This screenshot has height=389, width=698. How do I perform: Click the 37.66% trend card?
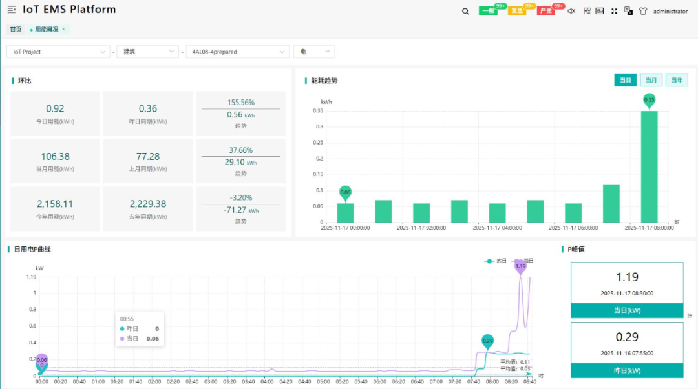241,161
